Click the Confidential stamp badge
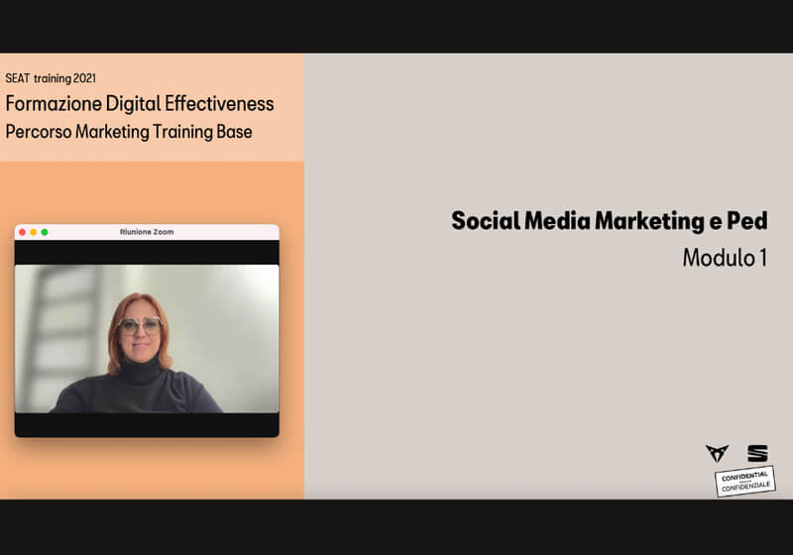Image resolution: width=793 pixels, height=555 pixels. [x=744, y=481]
